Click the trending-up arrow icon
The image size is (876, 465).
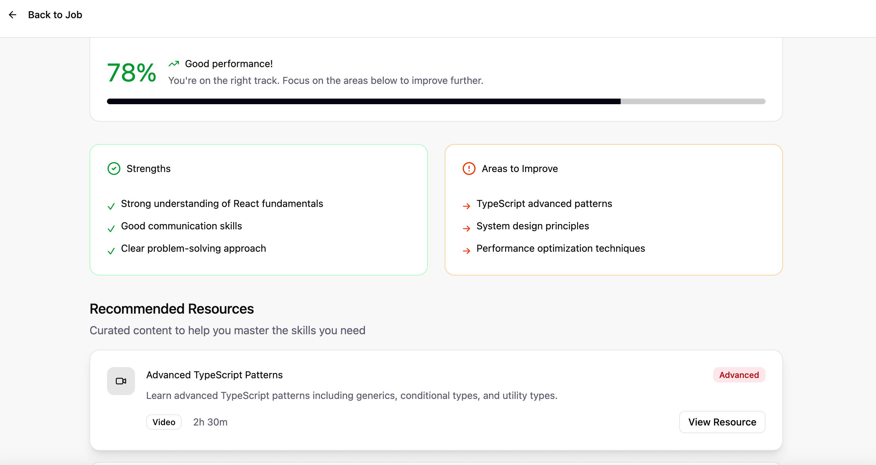point(174,64)
